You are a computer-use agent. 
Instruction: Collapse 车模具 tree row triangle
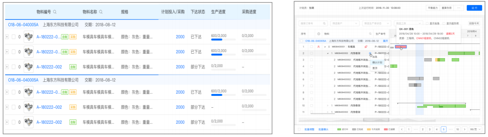(x=325, y=46)
